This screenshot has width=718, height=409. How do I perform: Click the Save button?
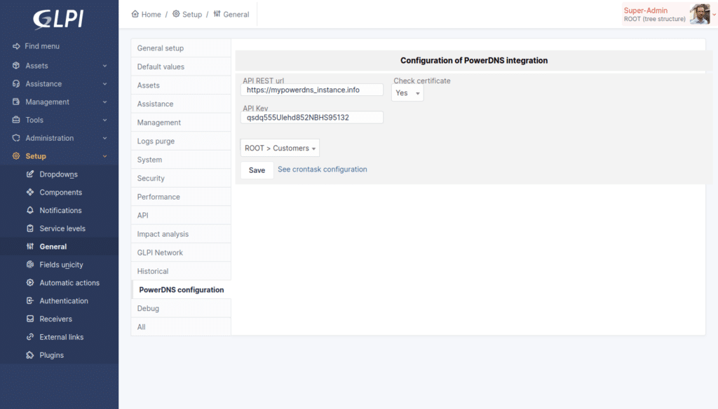pos(257,169)
